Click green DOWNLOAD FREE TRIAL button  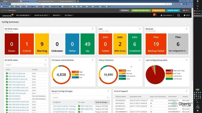click(141, 10)
